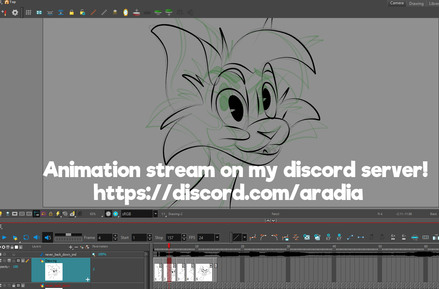The width and height of the screenshot is (439, 289).
Task: Click the Stop field stepper arrows
Action: point(184,238)
